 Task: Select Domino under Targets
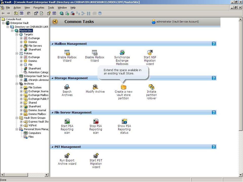click(33, 42)
